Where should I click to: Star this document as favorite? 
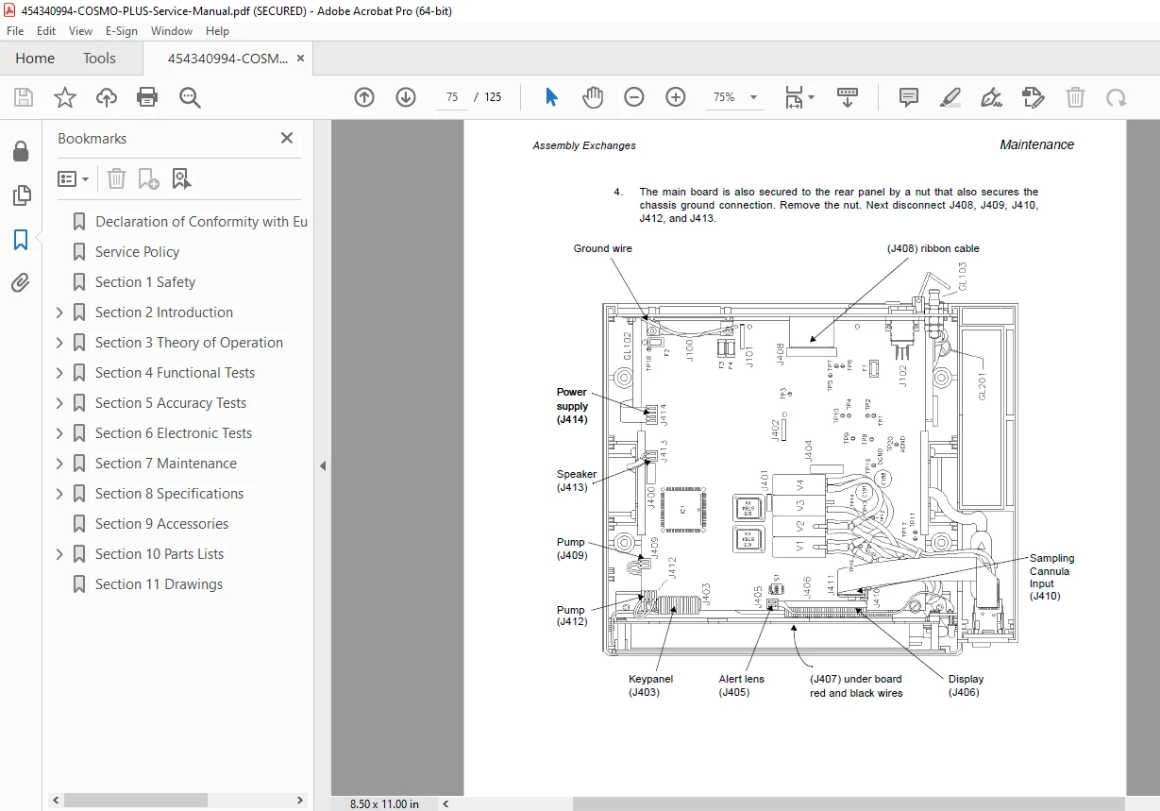(65, 97)
